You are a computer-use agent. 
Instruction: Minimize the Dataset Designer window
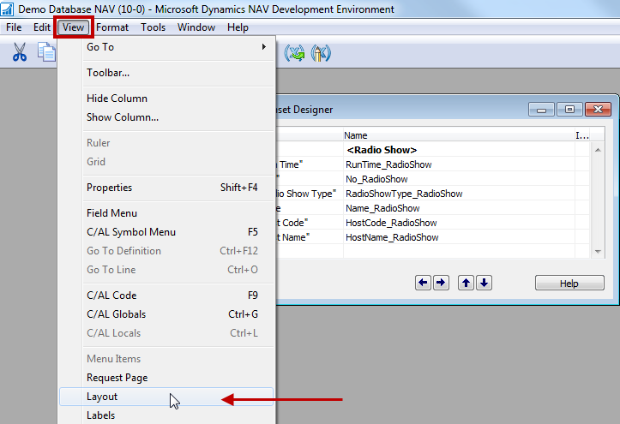point(541,110)
